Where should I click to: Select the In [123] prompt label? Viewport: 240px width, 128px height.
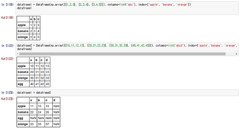pos(8,93)
